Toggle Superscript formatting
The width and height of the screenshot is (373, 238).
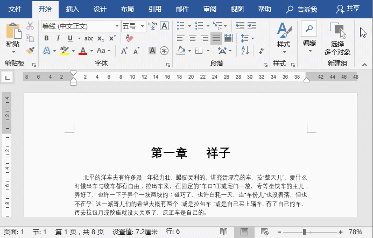click(112, 38)
